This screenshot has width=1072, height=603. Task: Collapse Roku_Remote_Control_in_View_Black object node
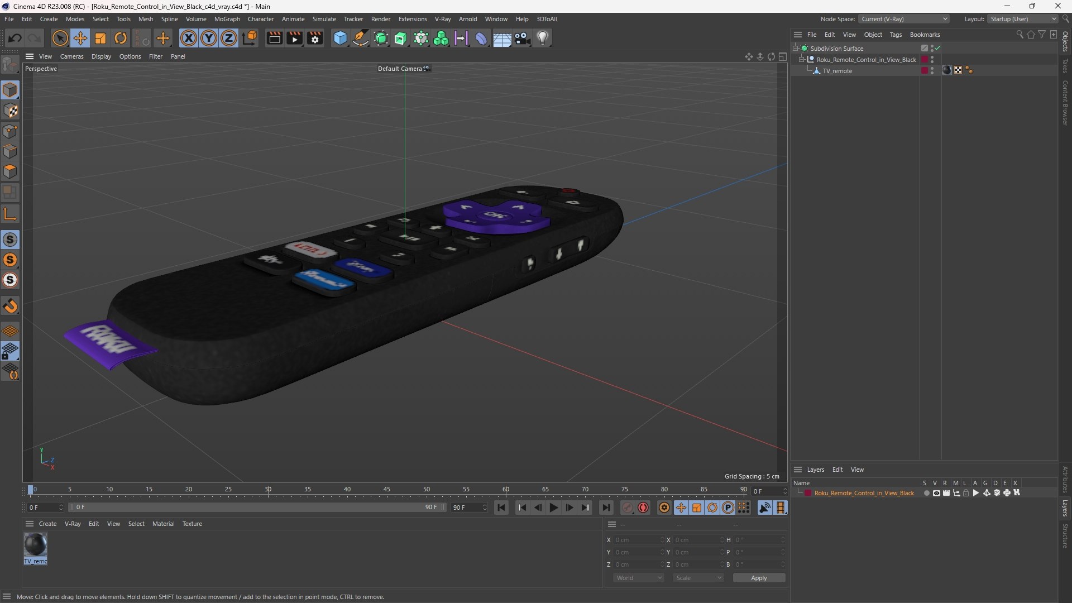pos(802,59)
